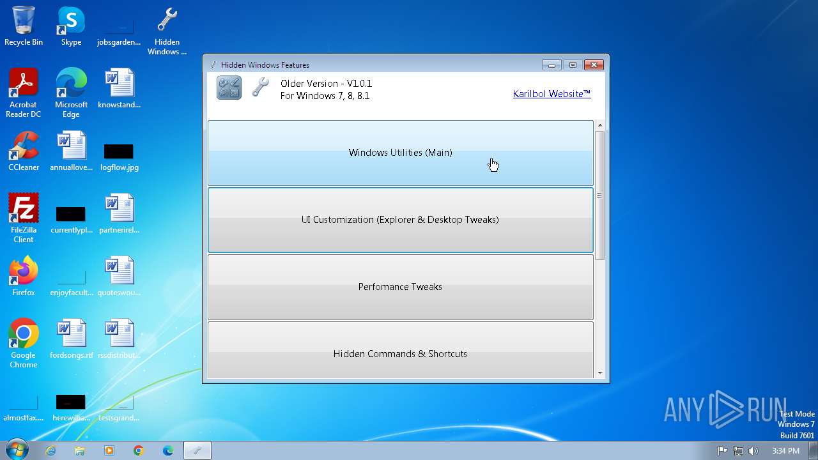Select the Recycle Bin desktop icon

[24, 27]
